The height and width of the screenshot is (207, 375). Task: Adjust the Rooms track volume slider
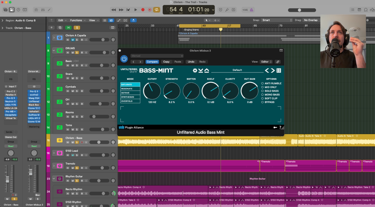[99, 117]
